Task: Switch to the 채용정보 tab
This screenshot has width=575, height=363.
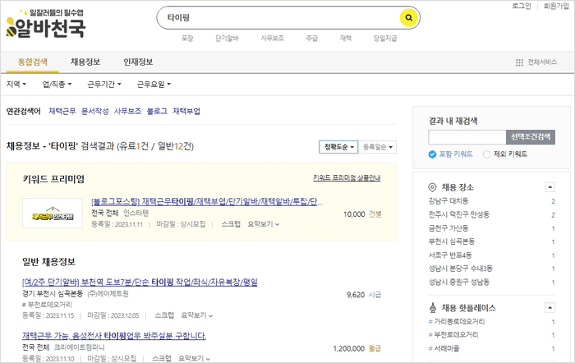Action: [x=85, y=62]
